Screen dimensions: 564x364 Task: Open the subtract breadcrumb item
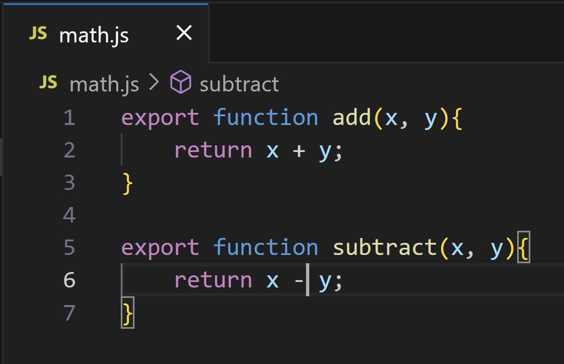click(x=239, y=85)
